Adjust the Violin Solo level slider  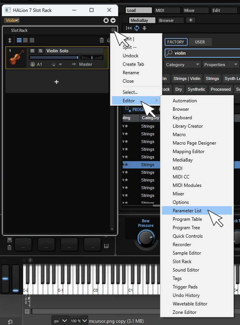(54, 57)
